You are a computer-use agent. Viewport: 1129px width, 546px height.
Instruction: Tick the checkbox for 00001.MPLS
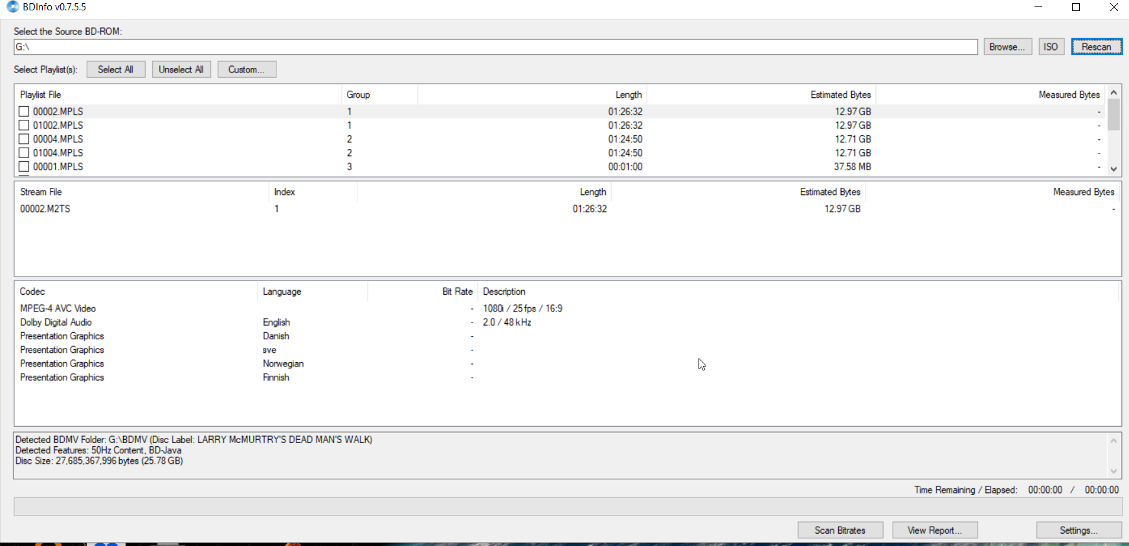point(24,166)
